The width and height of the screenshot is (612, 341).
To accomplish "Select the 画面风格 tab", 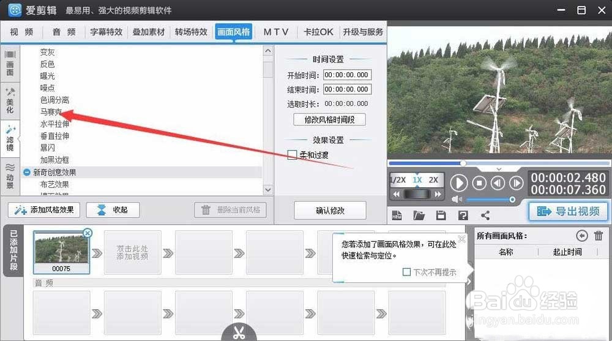I will (233, 32).
